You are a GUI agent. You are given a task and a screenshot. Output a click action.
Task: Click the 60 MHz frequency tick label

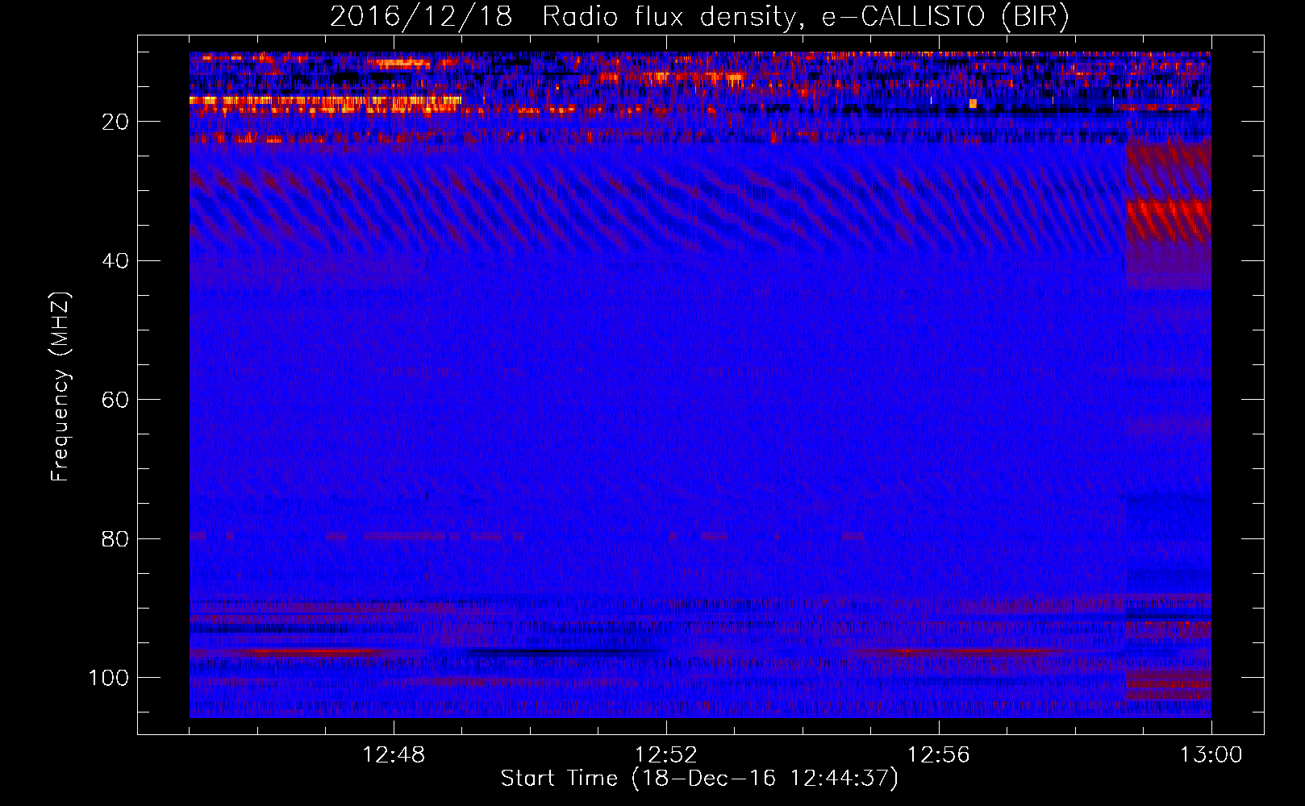click(x=115, y=400)
